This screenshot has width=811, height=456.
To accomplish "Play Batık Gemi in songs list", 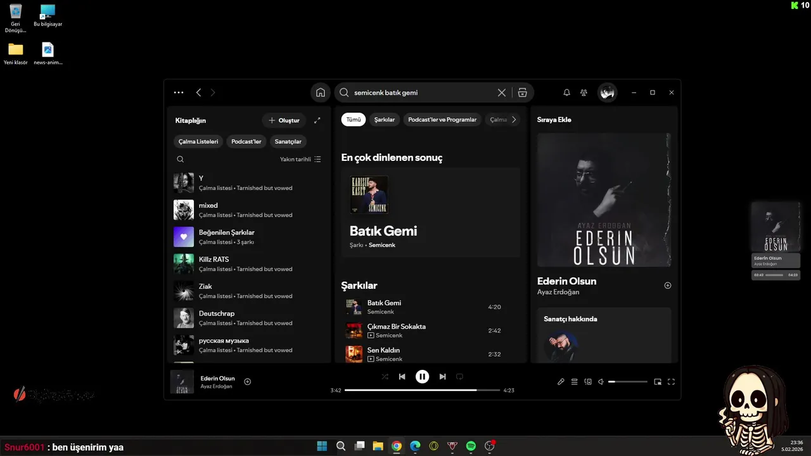I will click(x=431, y=307).
